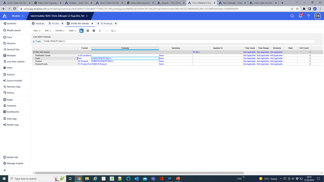
Task: Switch to the P2 Products tab
Action: coord(106,24)
